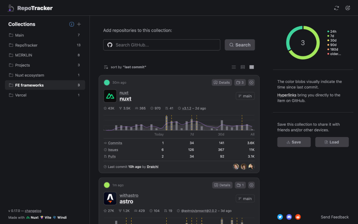Click Send Feedback link

335,217
